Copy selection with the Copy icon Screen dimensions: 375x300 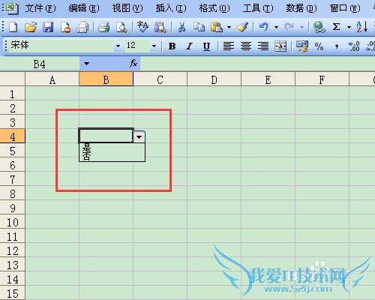(199, 27)
